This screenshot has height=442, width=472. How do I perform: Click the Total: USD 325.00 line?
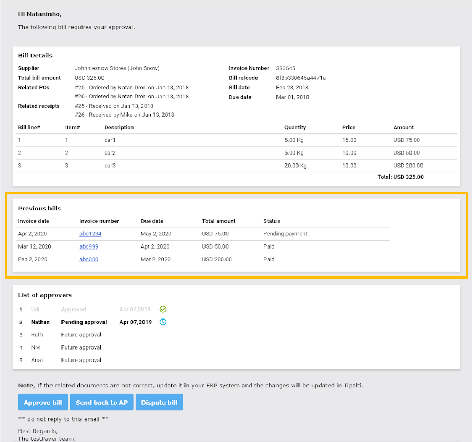[401, 177]
